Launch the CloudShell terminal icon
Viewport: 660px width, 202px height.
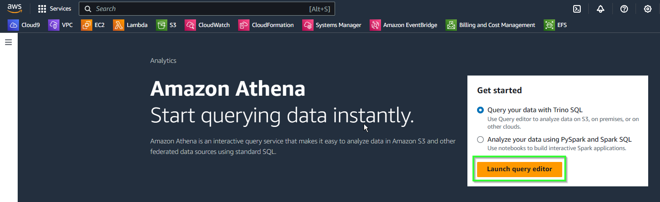coord(577,9)
